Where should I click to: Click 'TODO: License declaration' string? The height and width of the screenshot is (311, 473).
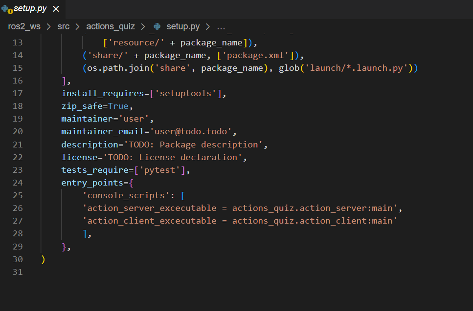tap(173, 158)
